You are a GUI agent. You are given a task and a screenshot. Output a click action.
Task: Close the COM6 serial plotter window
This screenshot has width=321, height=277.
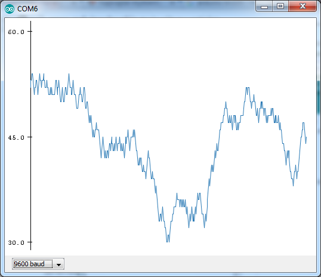303,6
